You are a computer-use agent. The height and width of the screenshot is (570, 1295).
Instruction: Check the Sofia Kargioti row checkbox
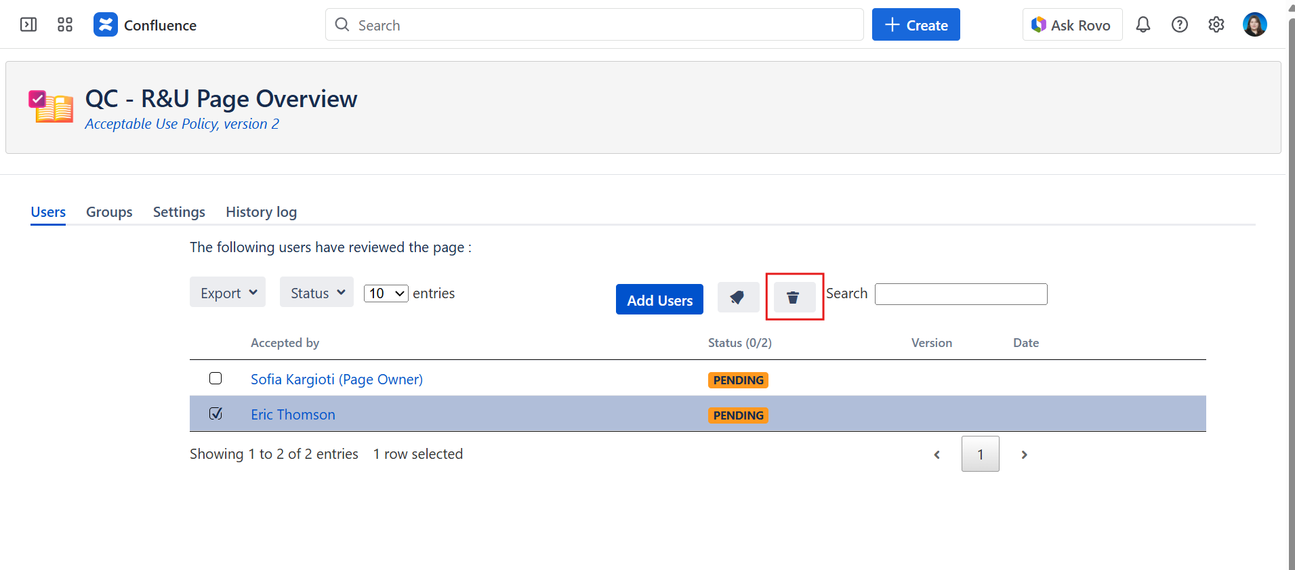click(x=215, y=378)
